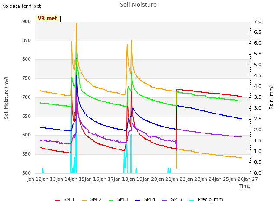This screenshot has width=277, height=208.
Task: Click the SM 2 orange peak near 900 mV
Action: pyautogui.click(x=77, y=24)
